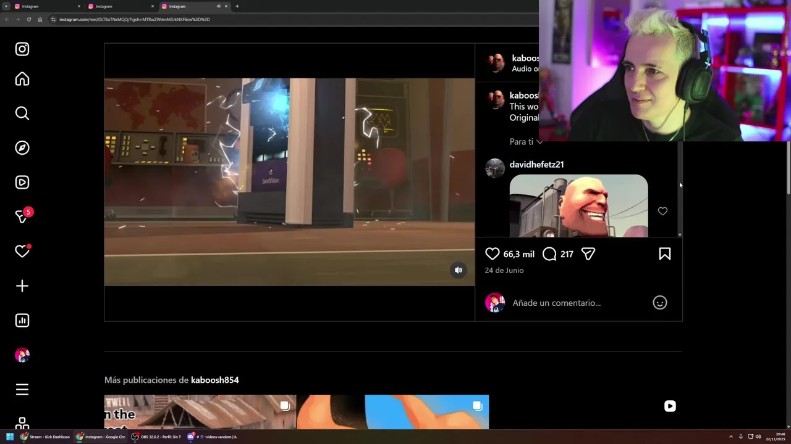The height and width of the screenshot is (444, 791).
Task: Open the Windows Start menu
Action: [x=10, y=437]
